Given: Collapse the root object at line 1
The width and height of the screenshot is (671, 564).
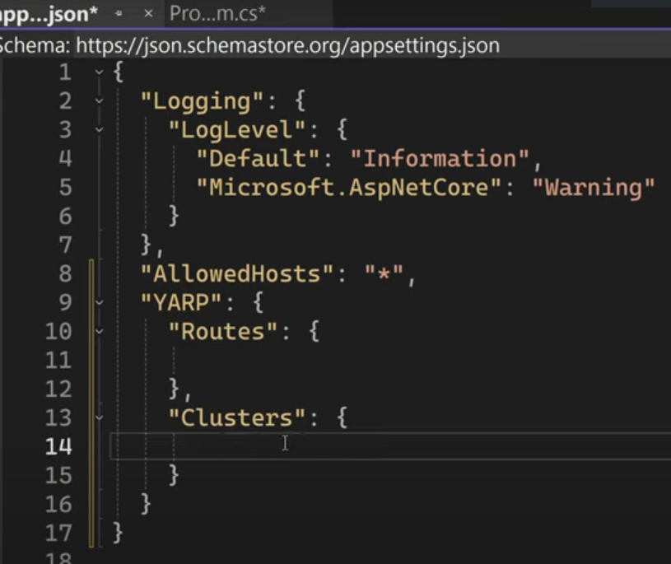Looking at the screenshot, I should (100, 72).
